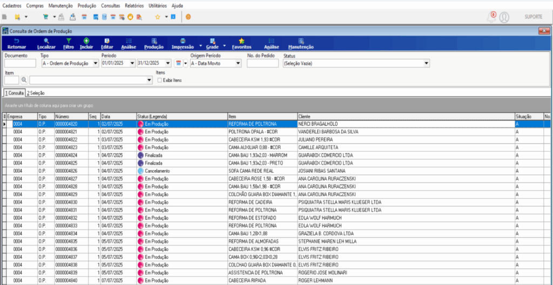The image size is (553, 285).
Task: Click the Impressão toolbar button
Action: pyautogui.click(x=183, y=43)
